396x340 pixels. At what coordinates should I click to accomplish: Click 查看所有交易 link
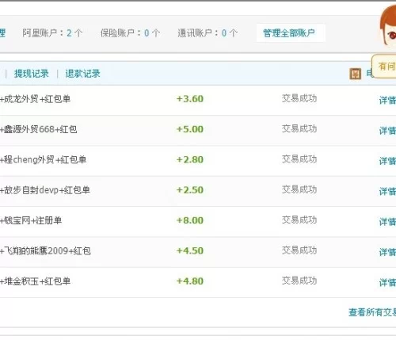[x=372, y=312]
